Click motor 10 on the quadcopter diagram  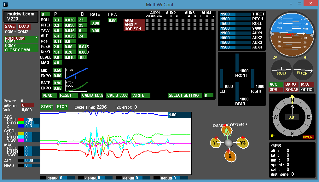click(x=242, y=143)
